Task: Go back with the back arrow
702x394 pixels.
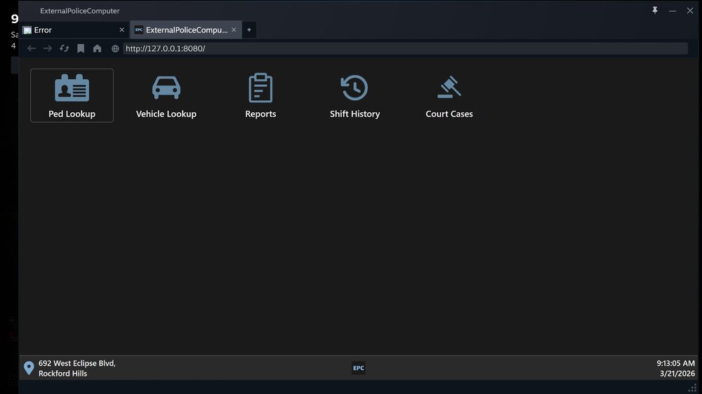Action: [x=32, y=48]
